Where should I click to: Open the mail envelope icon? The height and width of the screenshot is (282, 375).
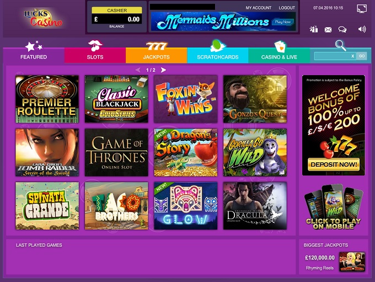coord(328,29)
